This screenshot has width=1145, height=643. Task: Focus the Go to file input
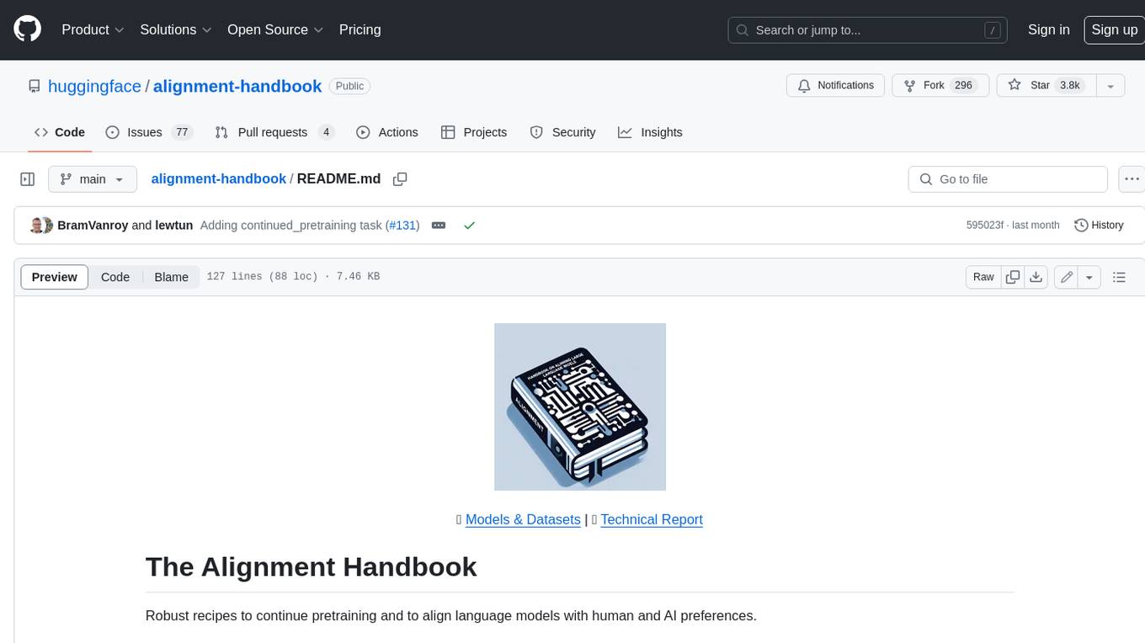coord(1008,179)
